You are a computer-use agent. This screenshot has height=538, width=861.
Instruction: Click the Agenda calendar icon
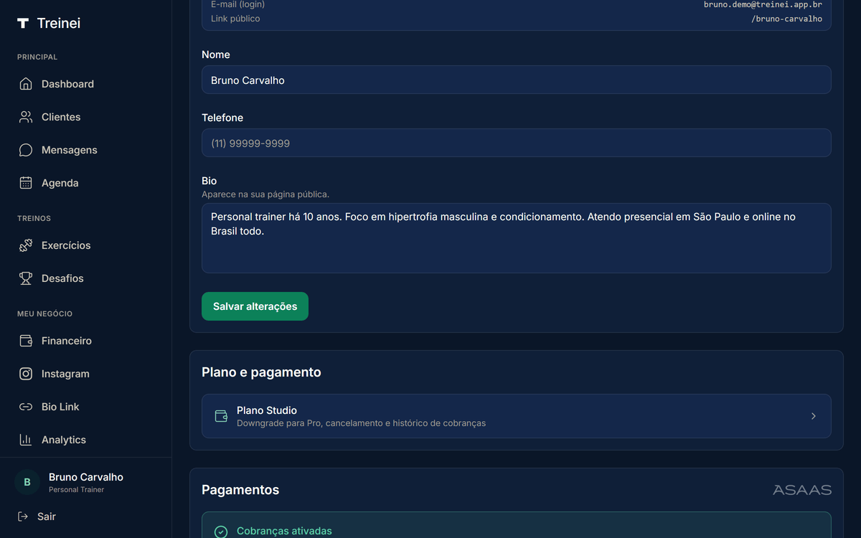[26, 183]
